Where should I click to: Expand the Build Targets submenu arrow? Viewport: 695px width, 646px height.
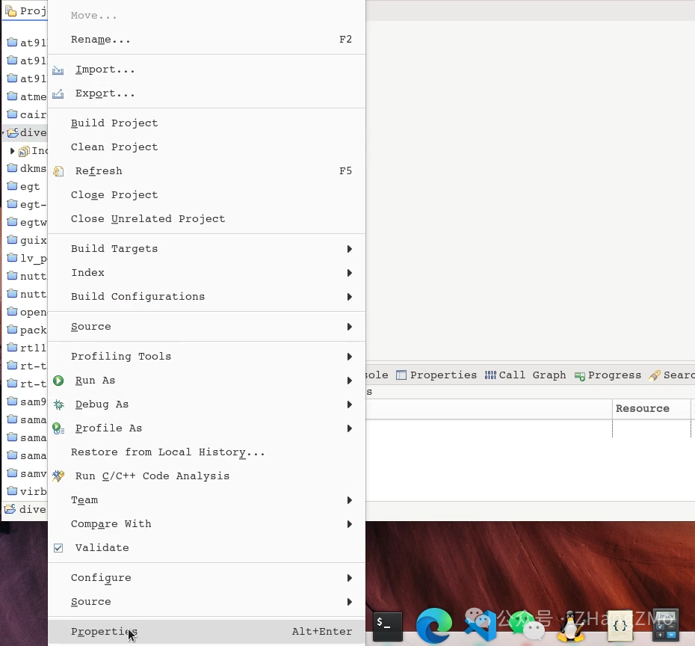pyautogui.click(x=349, y=249)
